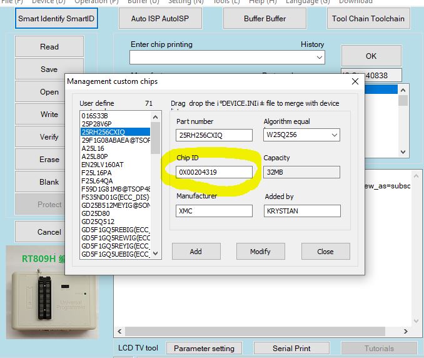Select 29F1G08ABAEA@TSOP entry in list
This screenshot has width=424, height=358.
115,140
